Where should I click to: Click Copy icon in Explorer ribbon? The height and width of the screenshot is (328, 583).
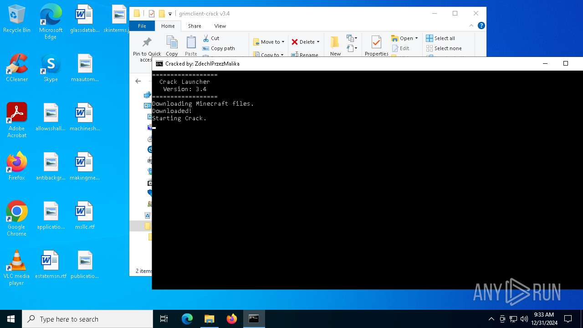172,46
